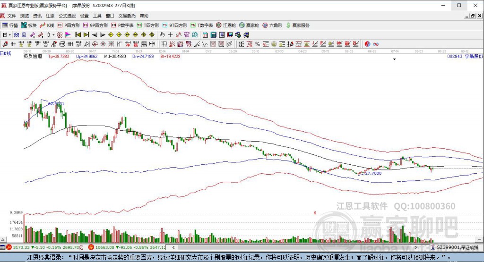Open the 工具 menu

pos(97,16)
